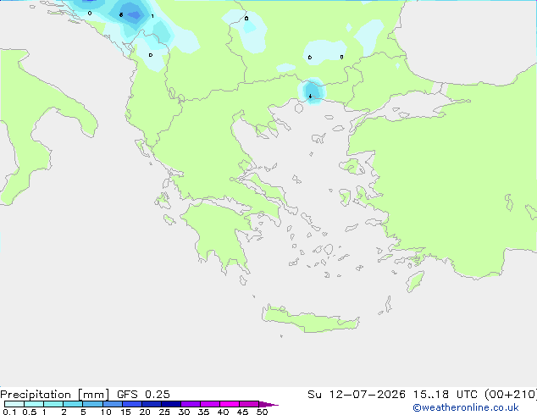The height and width of the screenshot is (415, 537).
Task: Click the 1–2 mm legend color swatch
Action: coord(53,404)
